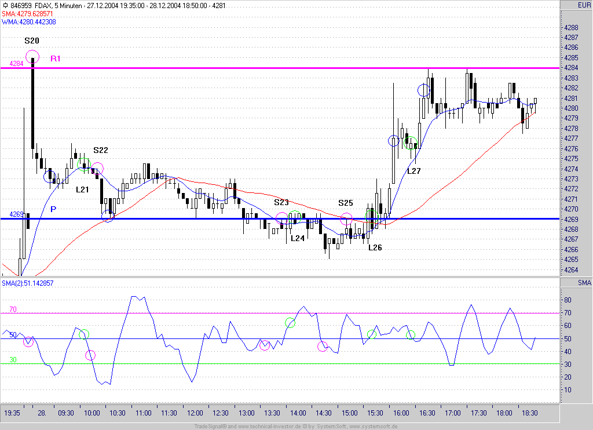This screenshot has height=430, width=593.
Task: Click the 60 value on indicator scale
Action: [x=568, y=326]
